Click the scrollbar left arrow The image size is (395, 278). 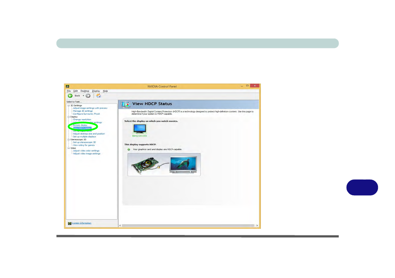120,226
